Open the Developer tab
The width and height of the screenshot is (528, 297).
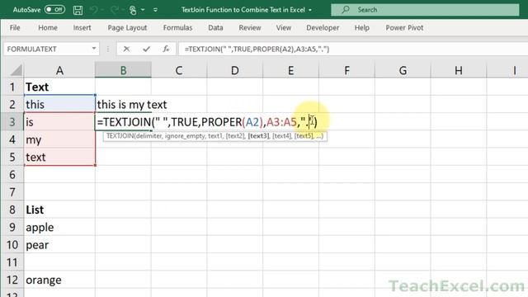(x=323, y=27)
